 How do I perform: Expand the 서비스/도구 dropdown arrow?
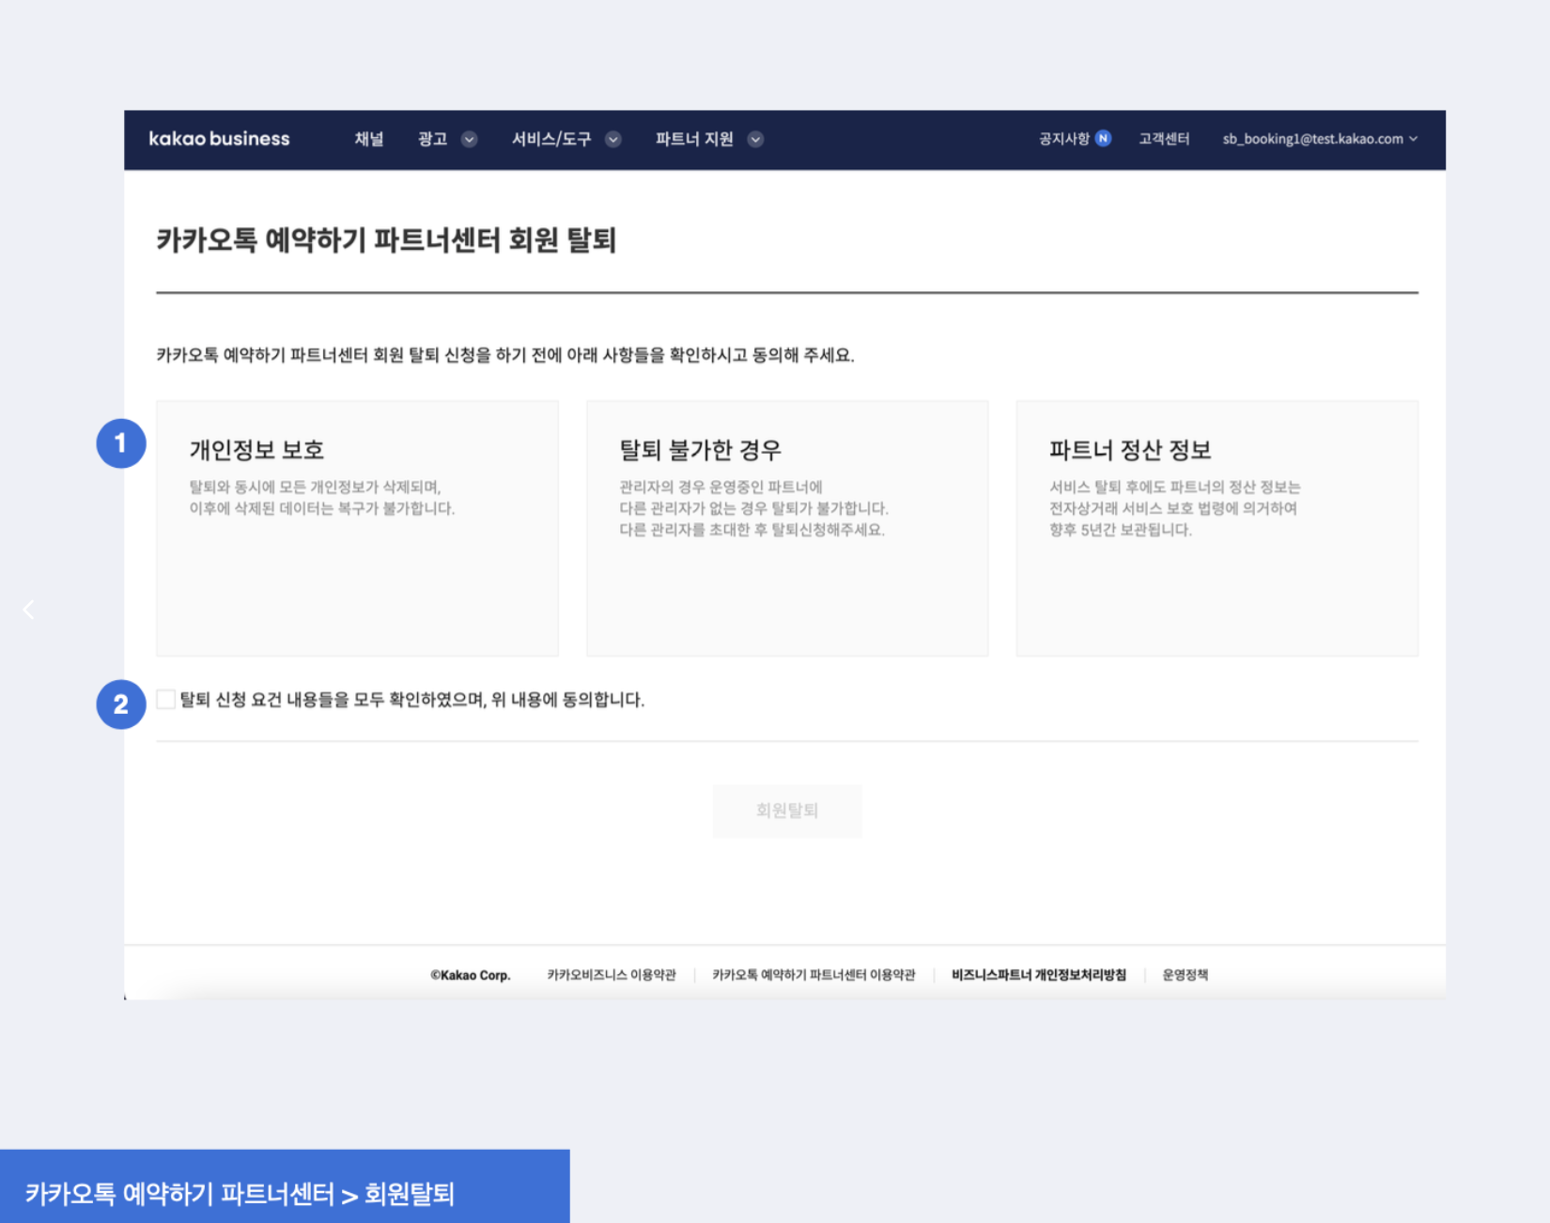tap(613, 140)
